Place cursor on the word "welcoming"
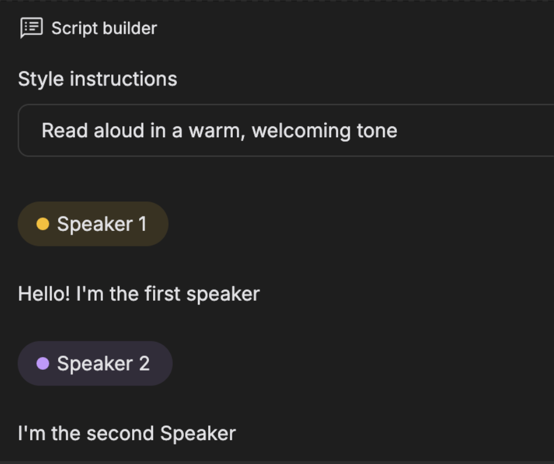554x464 pixels. click(301, 131)
